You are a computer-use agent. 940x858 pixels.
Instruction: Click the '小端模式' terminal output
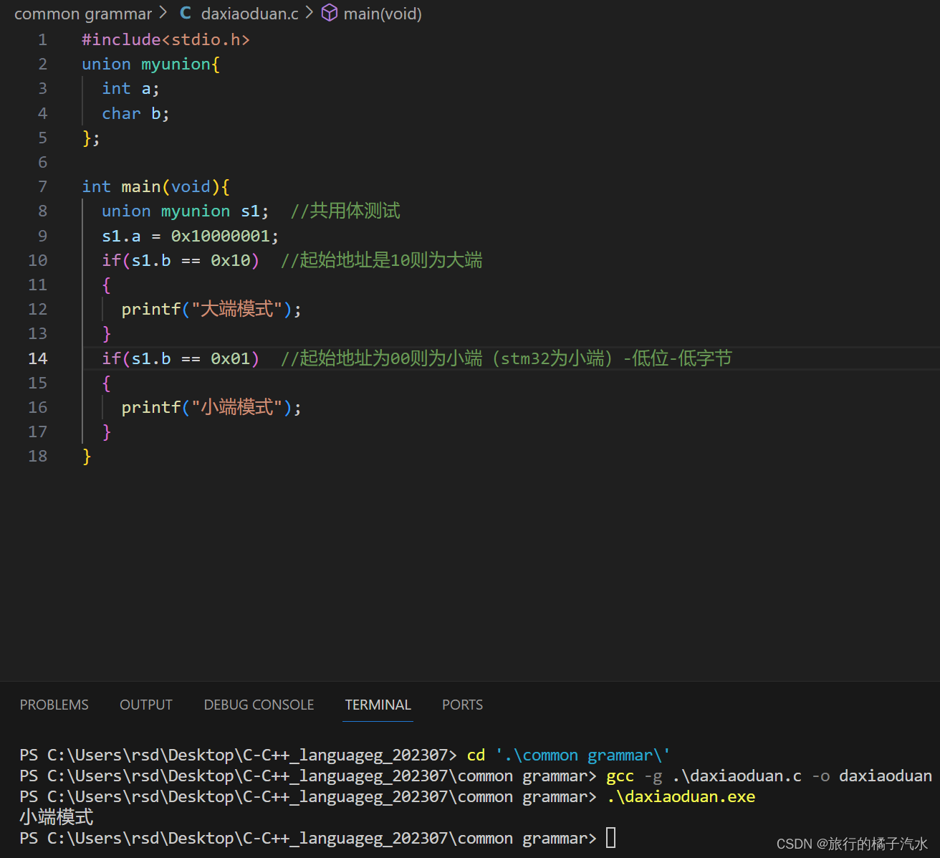pos(57,817)
